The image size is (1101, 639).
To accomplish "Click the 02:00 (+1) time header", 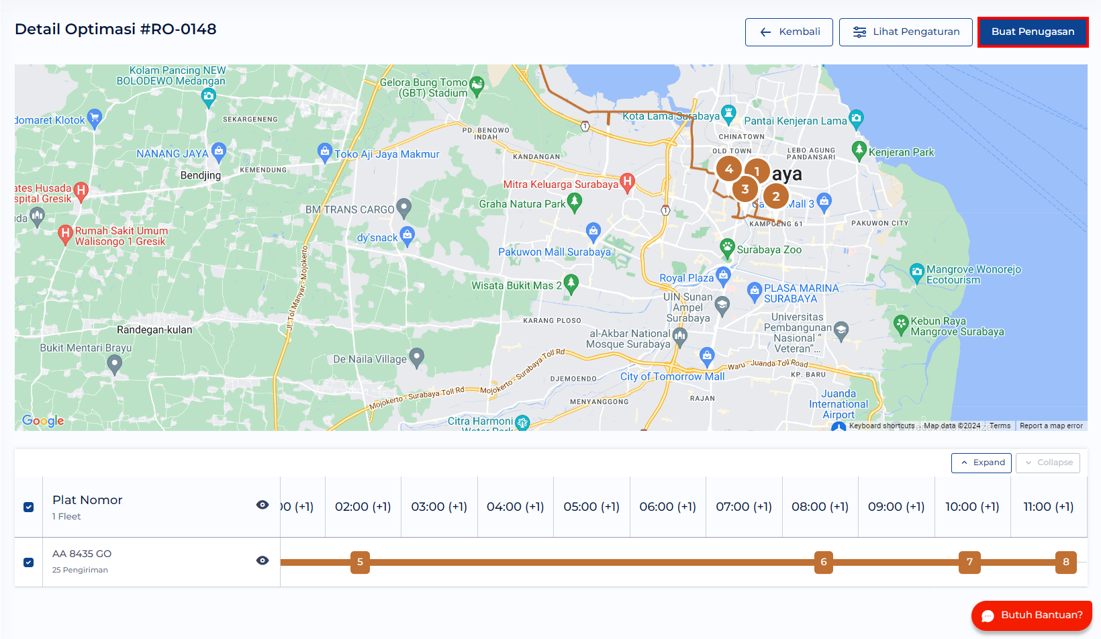I will (x=363, y=507).
